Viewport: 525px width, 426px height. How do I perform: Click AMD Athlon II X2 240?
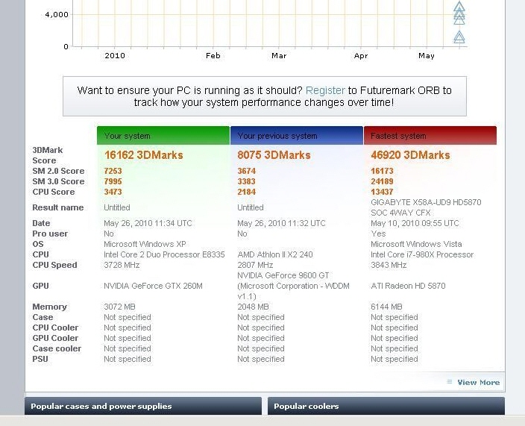pos(275,254)
